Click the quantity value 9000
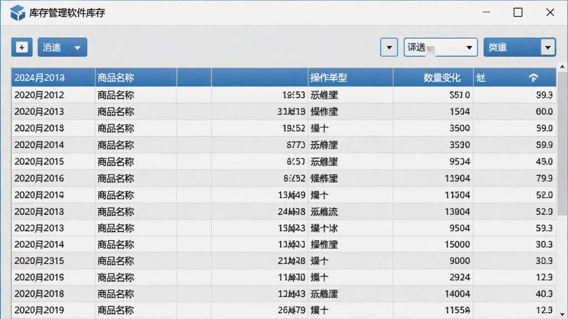This screenshot has width=568, height=319. [460, 261]
